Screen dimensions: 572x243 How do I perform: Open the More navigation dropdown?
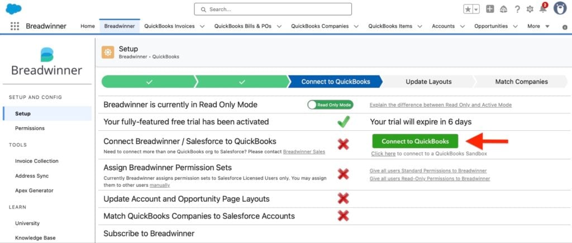pyautogui.click(x=538, y=26)
